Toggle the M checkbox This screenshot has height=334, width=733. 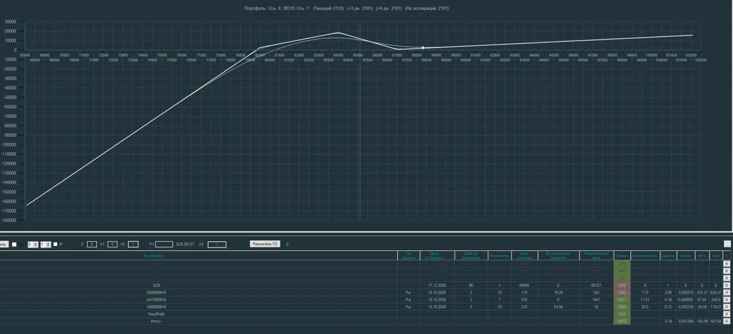tap(56, 244)
